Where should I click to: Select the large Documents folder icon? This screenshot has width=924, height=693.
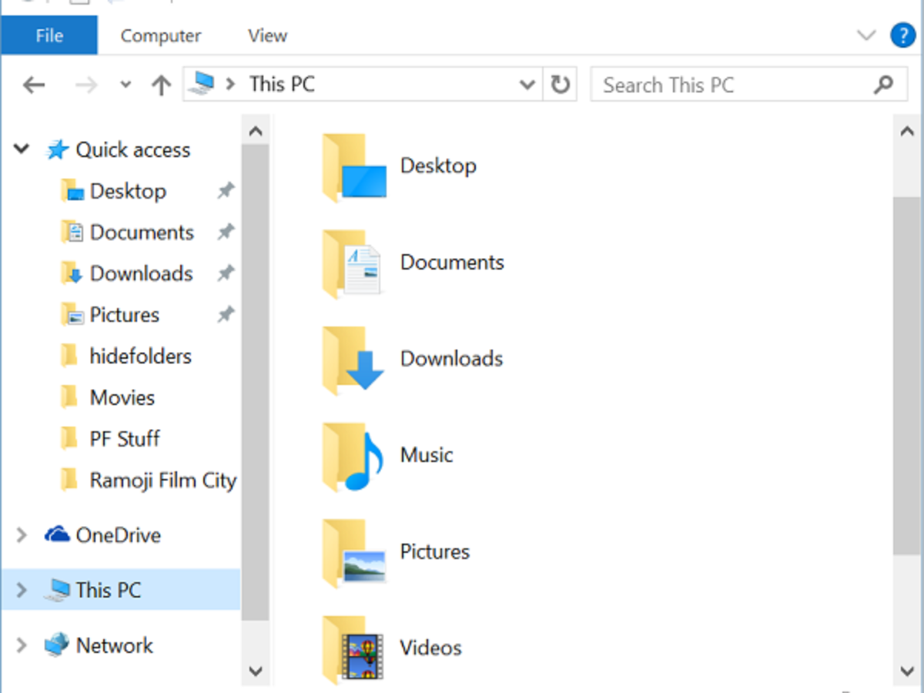click(x=353, y=264)
